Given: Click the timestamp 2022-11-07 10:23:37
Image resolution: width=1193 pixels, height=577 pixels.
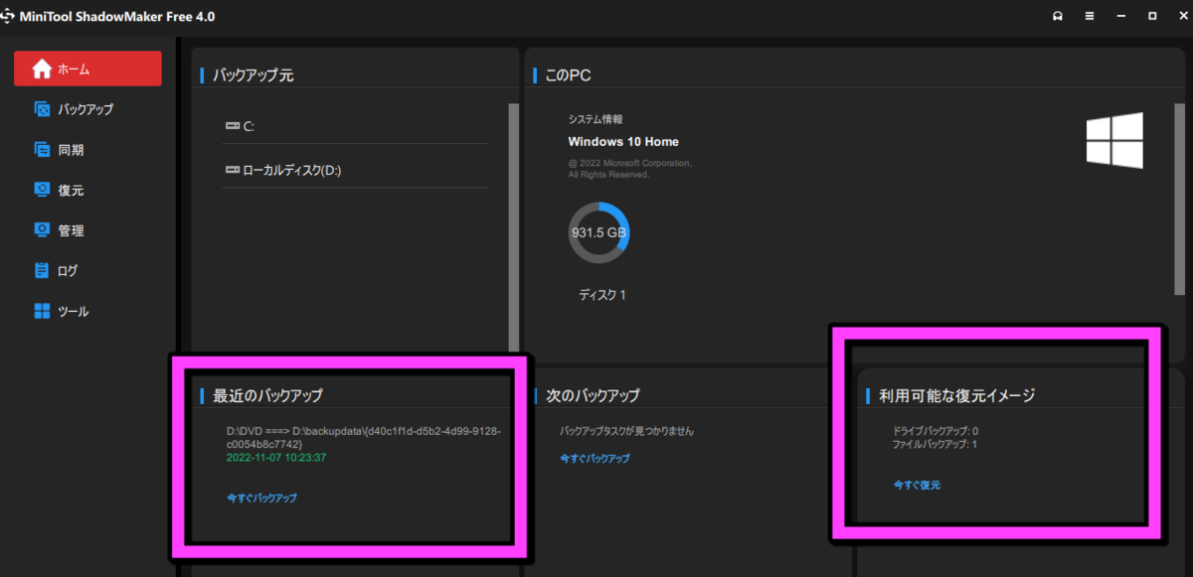Looking at the screenshot, I should tap(276, 458).
